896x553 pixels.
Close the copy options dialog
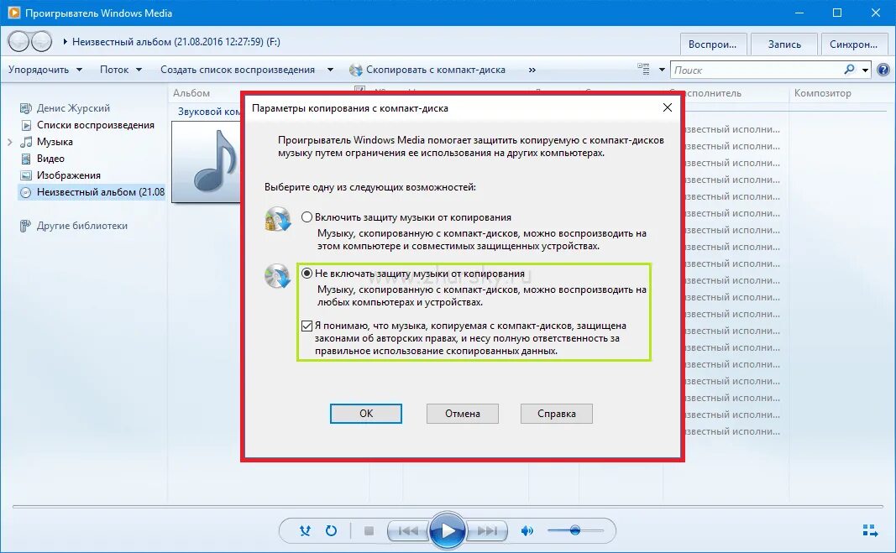point(667,107)
